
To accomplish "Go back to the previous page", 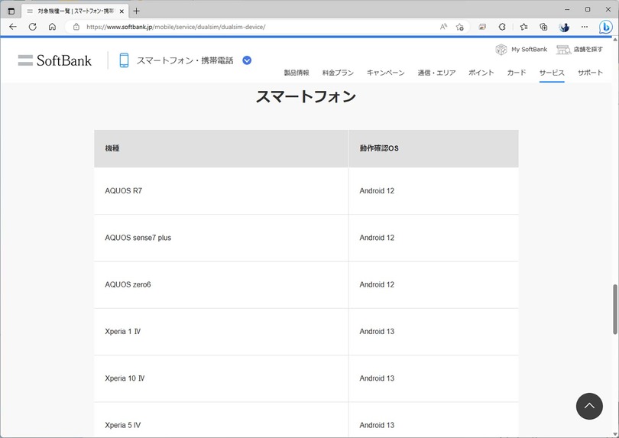I will (13, 27).
